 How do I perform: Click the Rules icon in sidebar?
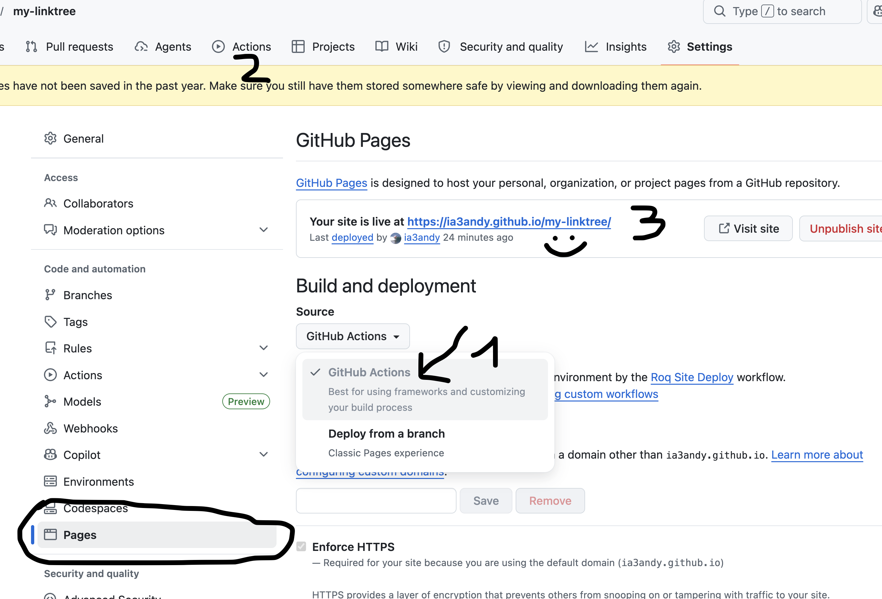pos(50,348)
